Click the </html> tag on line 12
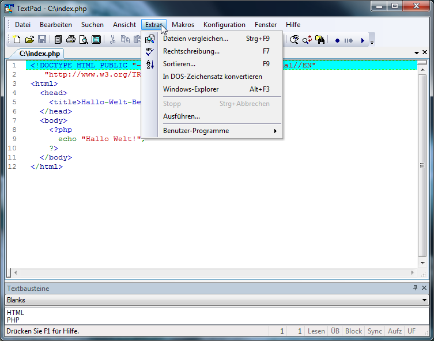Image resolution: width=434 pixels, height=341 pixels. pyautogui.click(x=47, y=166)
